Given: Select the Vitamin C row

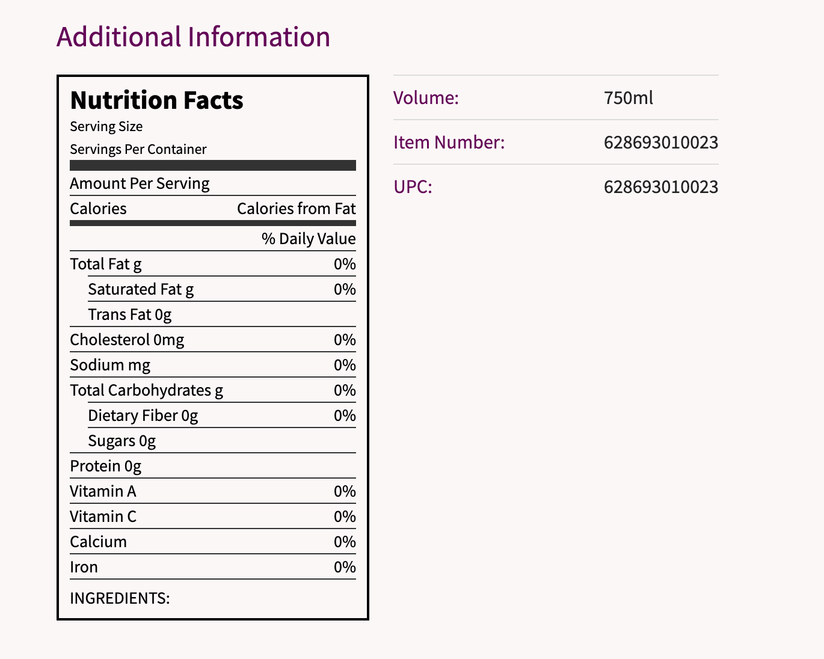Looking at the screenshot, I should click(x=103, y=517).
